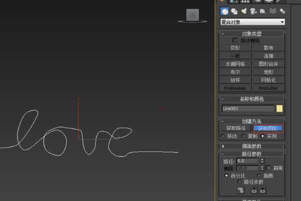The width and height of the screenshot is (301, 201).
Task: Select the 移动 radio option
Action: (223, 136)
